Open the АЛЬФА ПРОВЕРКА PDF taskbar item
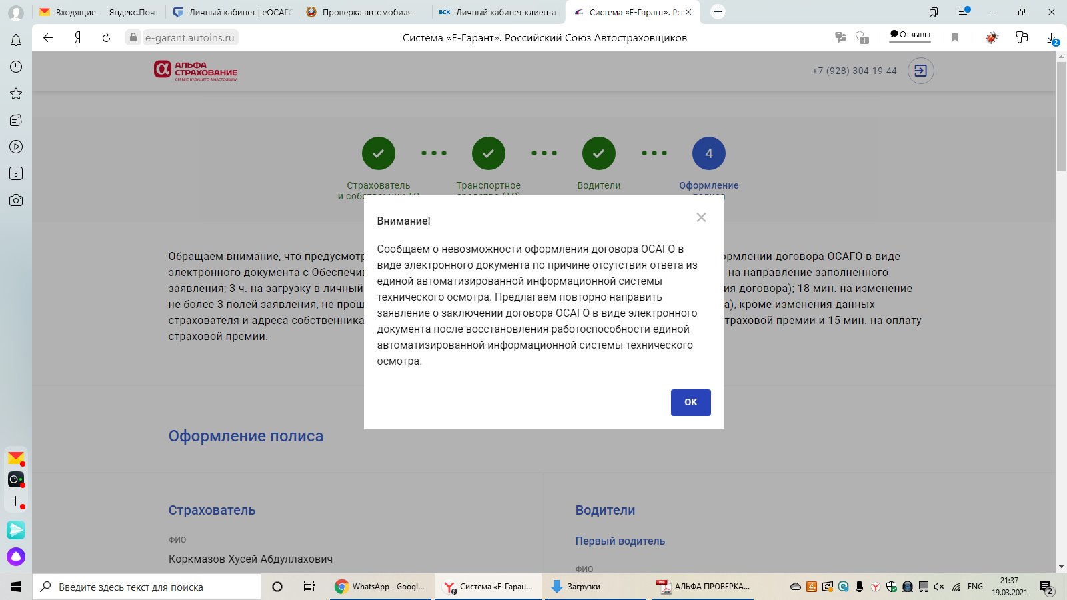The height and width of the screenshot is (600, 1067). click(x=702, y=587)
